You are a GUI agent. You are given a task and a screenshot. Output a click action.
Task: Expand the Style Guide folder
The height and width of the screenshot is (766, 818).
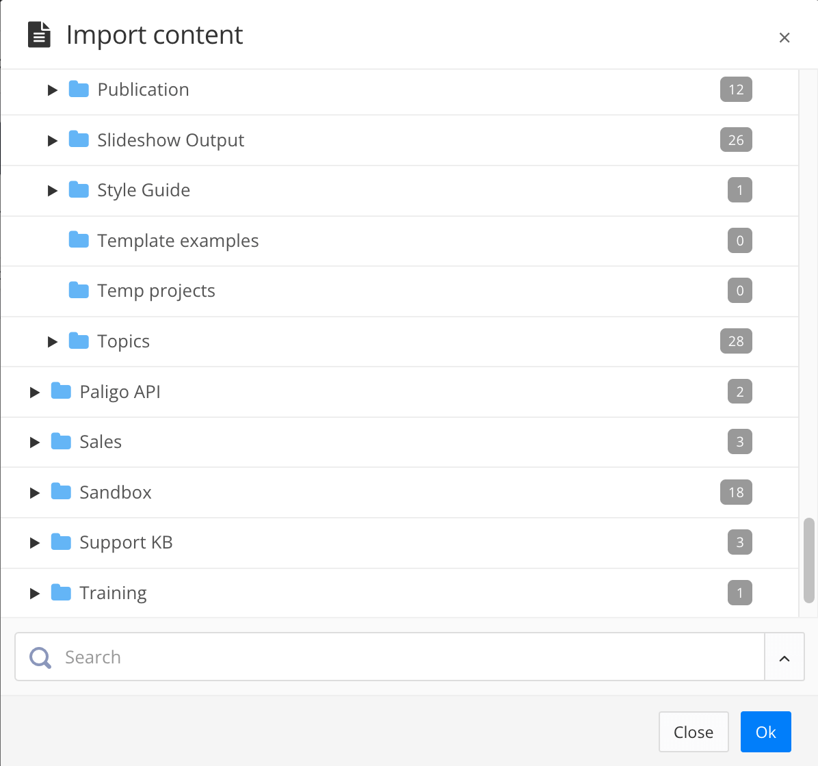tap(53, 190)
